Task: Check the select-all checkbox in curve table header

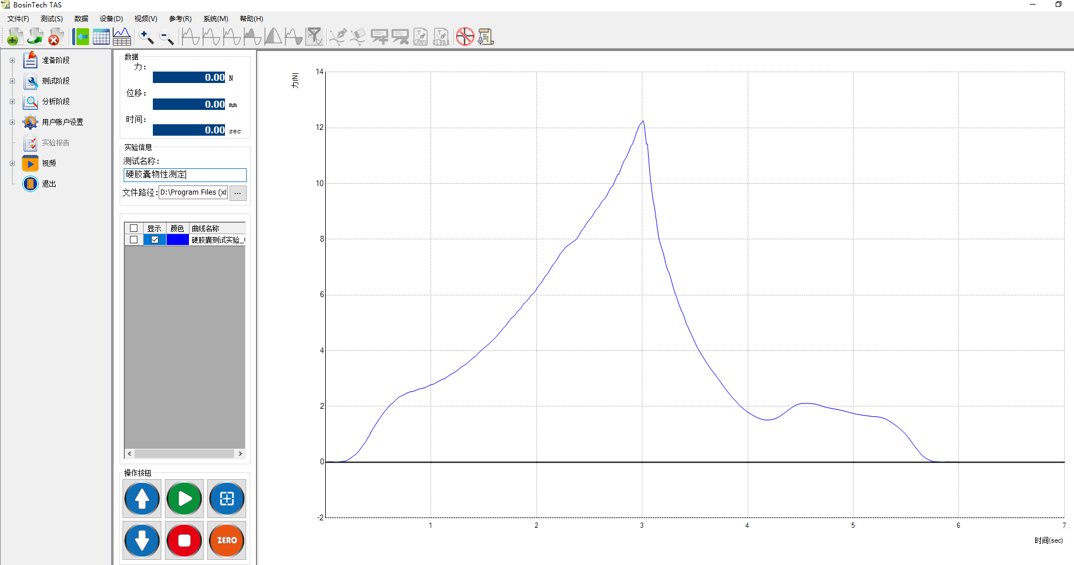Action: 134,228
